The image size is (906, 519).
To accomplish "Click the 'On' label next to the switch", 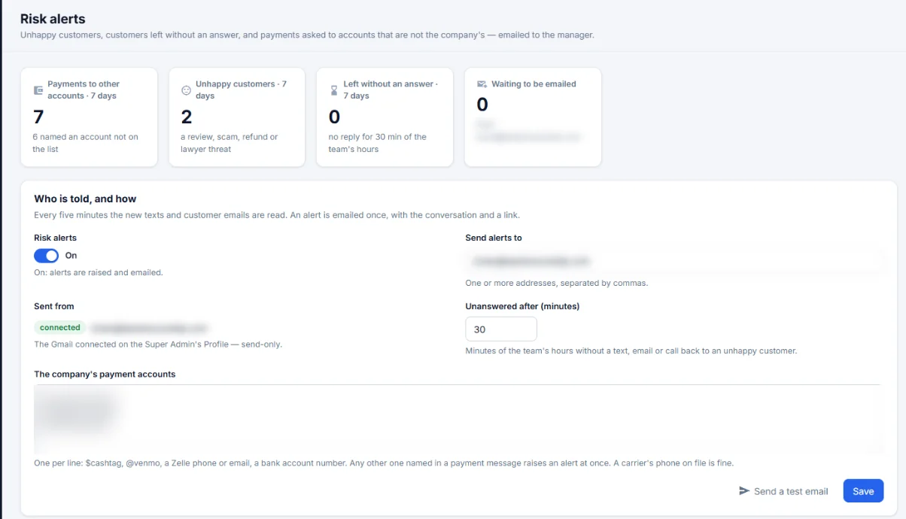I will (x=71, y=256).
